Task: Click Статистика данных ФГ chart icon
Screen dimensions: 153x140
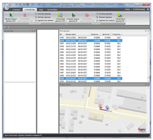Action: pos(120,15)
